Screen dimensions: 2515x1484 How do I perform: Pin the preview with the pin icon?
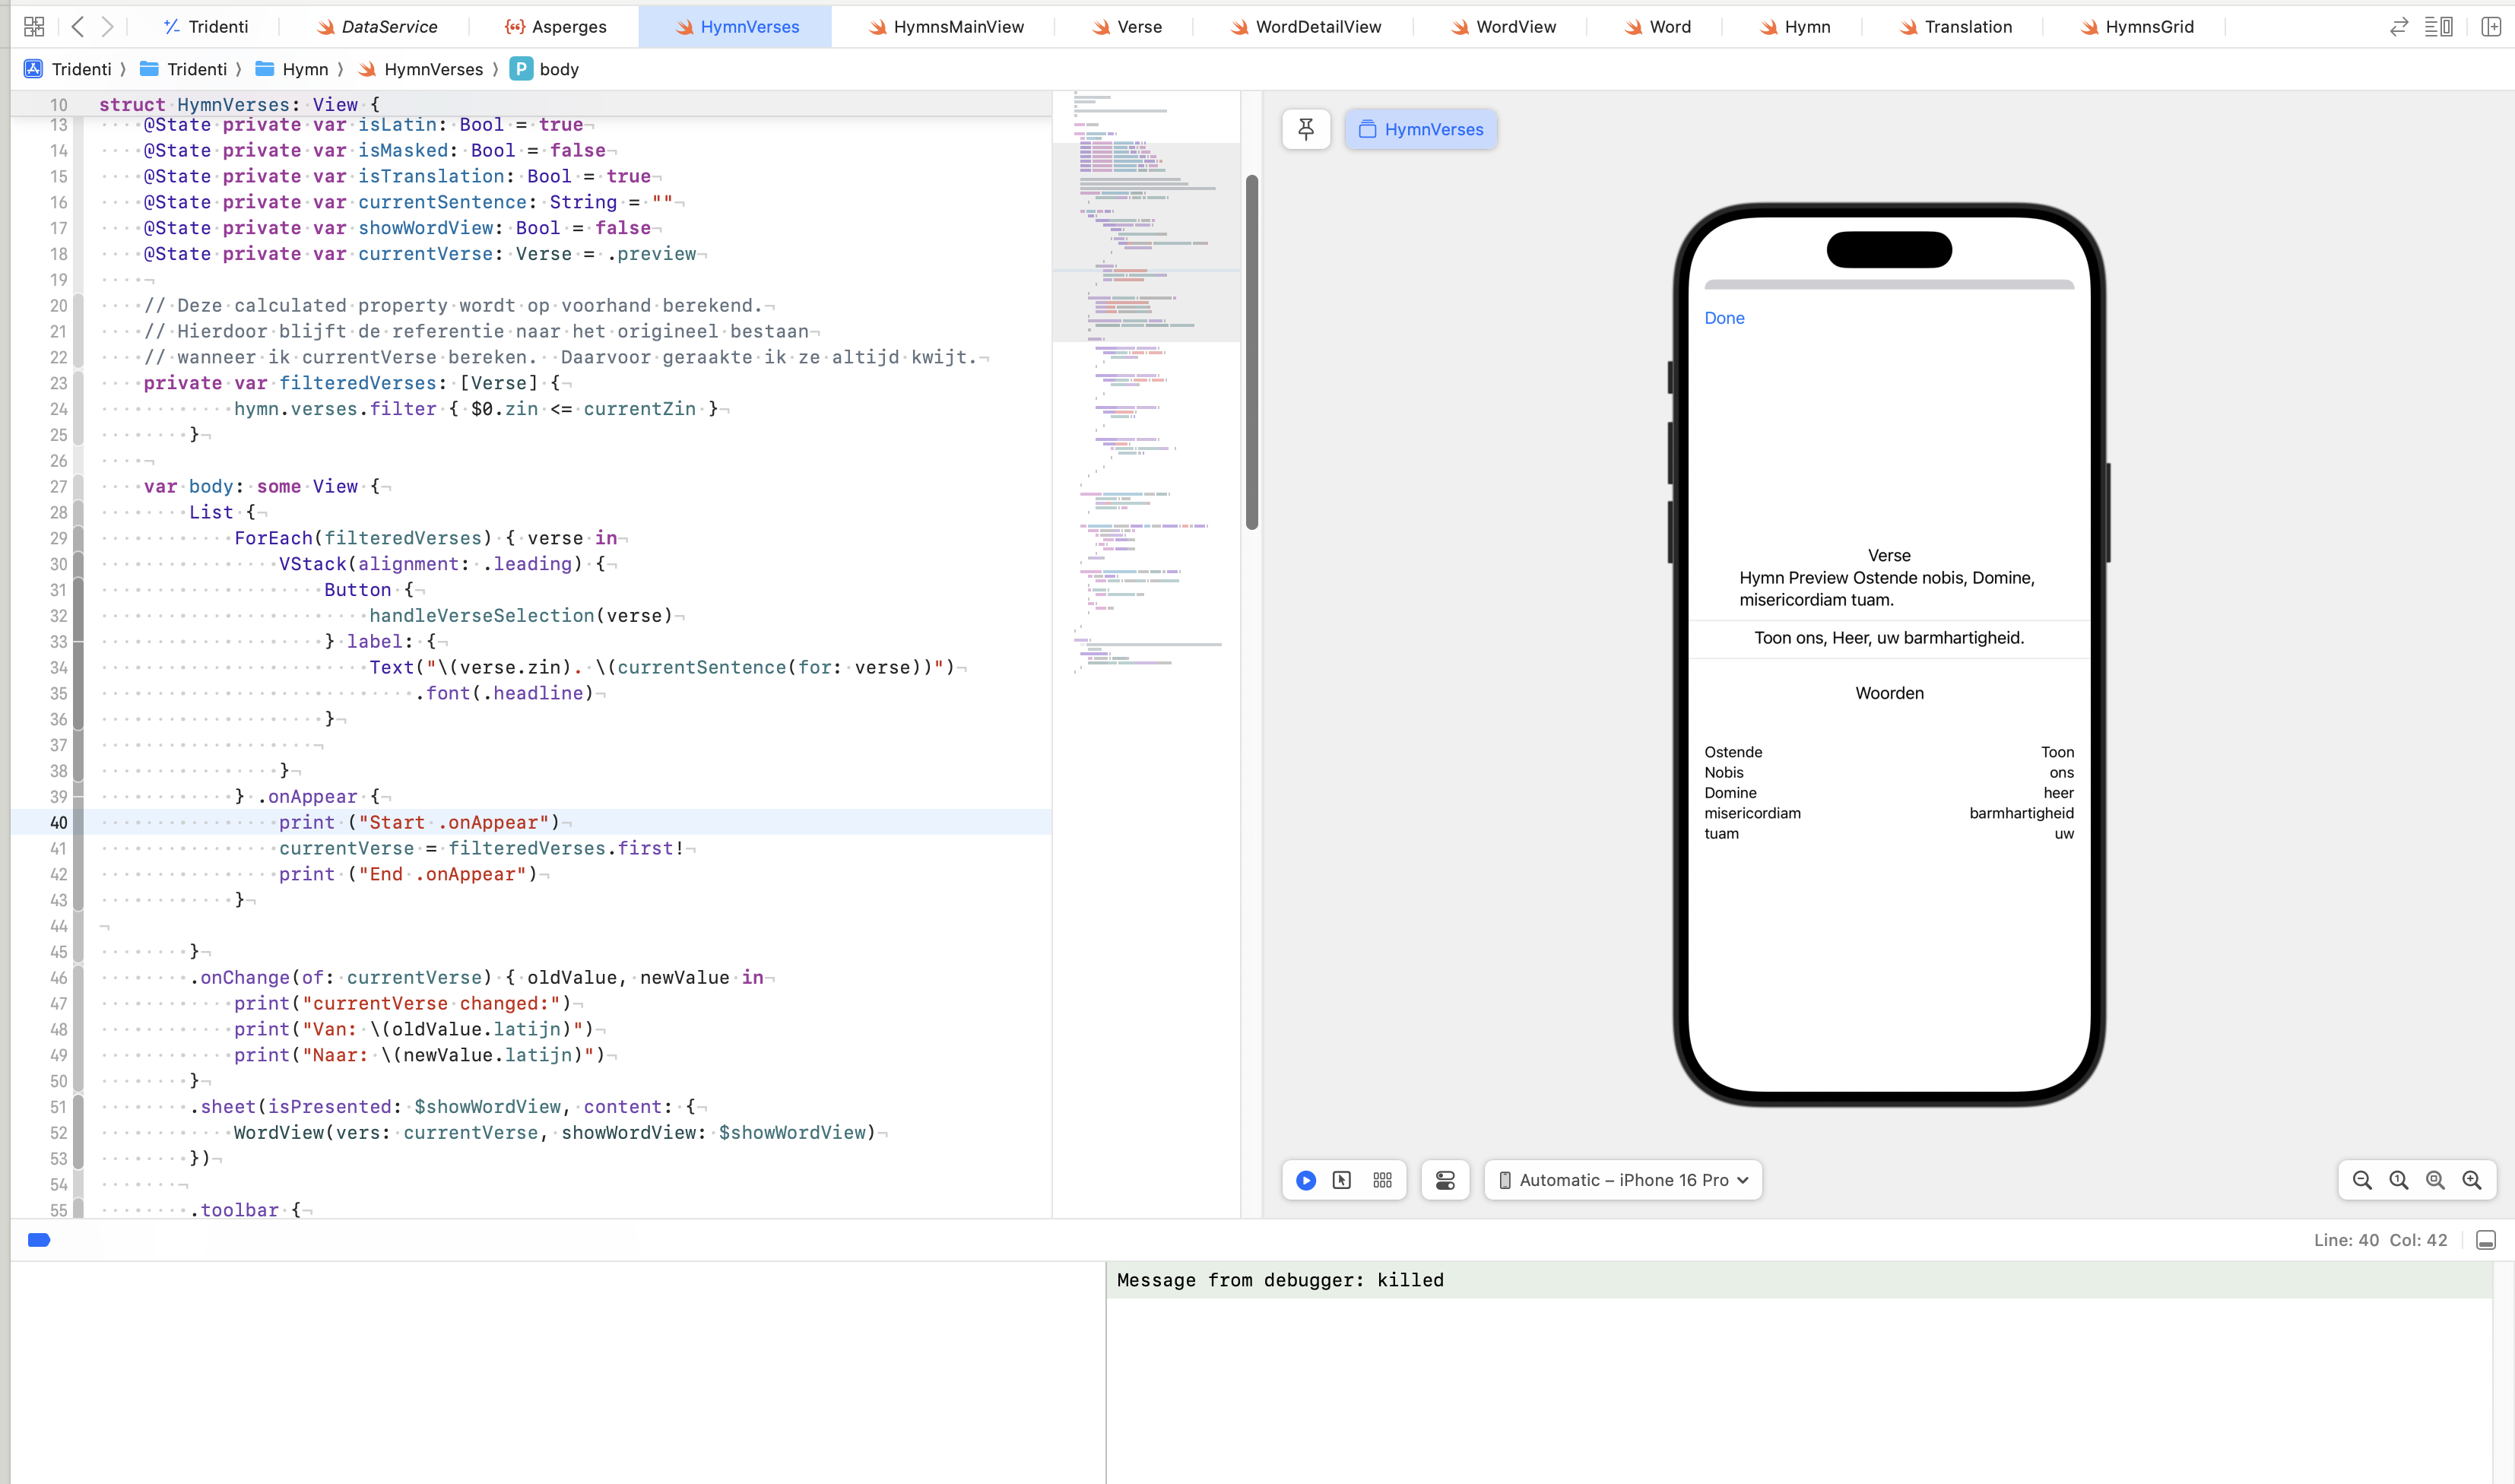point(1306,129)
